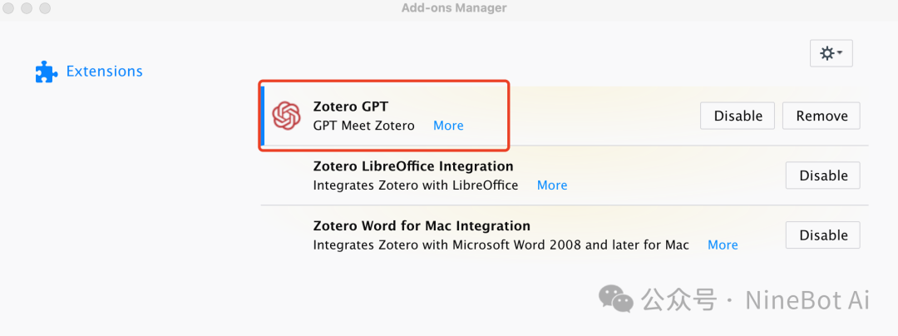Click the 'Integrates Zotero with LibreOffice' description

(x=416, y=185)
